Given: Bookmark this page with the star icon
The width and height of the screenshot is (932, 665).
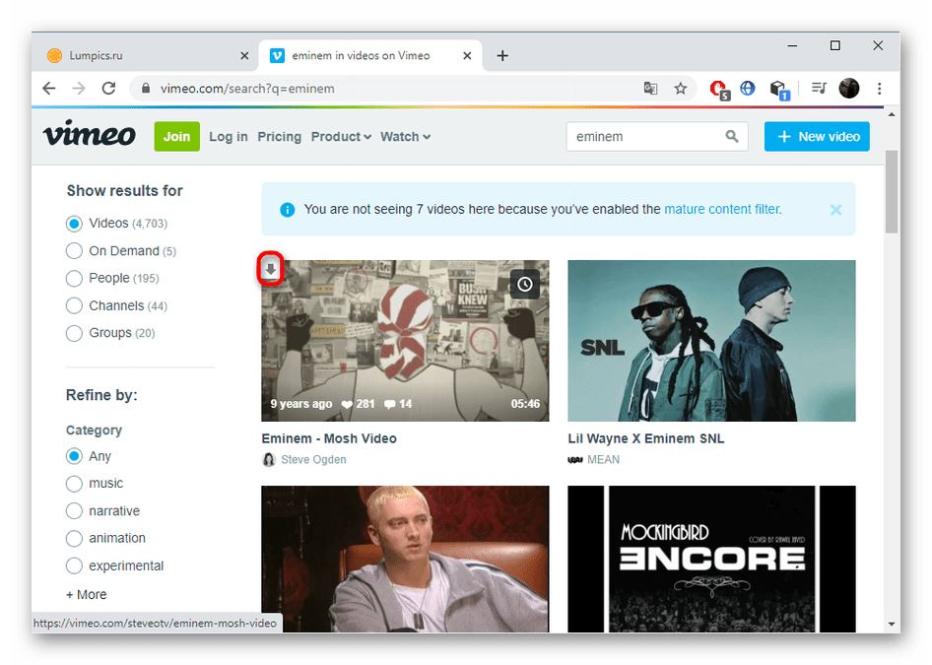Looking at the screenshot, I should point(680,89).
